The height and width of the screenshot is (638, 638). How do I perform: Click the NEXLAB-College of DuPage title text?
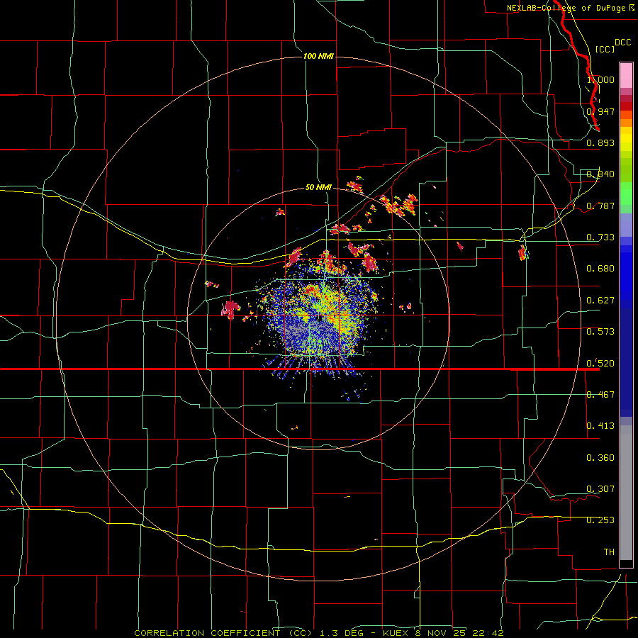point(570,8)
